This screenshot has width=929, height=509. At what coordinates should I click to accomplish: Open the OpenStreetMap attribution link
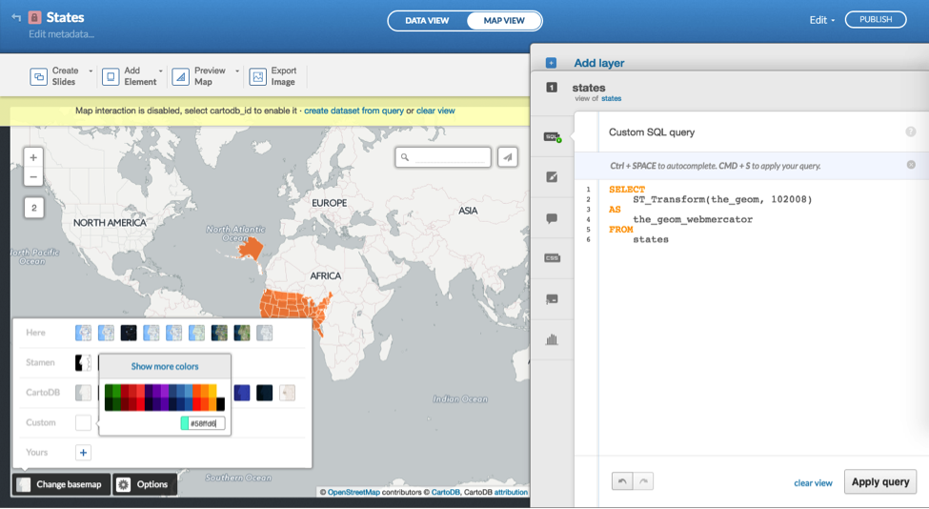pyautogui.click(x=353, y=492)
